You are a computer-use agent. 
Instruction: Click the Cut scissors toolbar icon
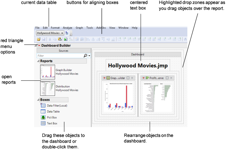tap(49, 39)
